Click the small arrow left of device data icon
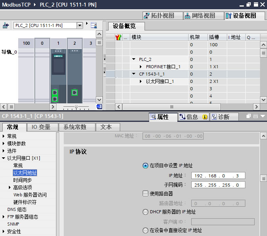This screenshot has width=267, height=236. (87, 23)
